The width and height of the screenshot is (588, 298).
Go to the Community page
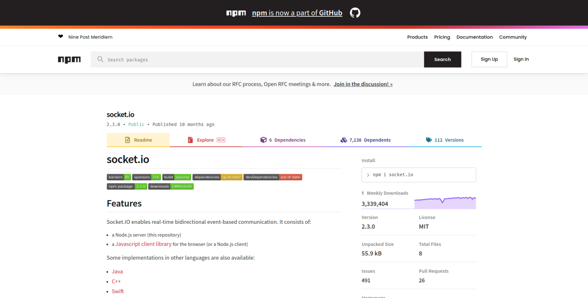coord(513,37)
